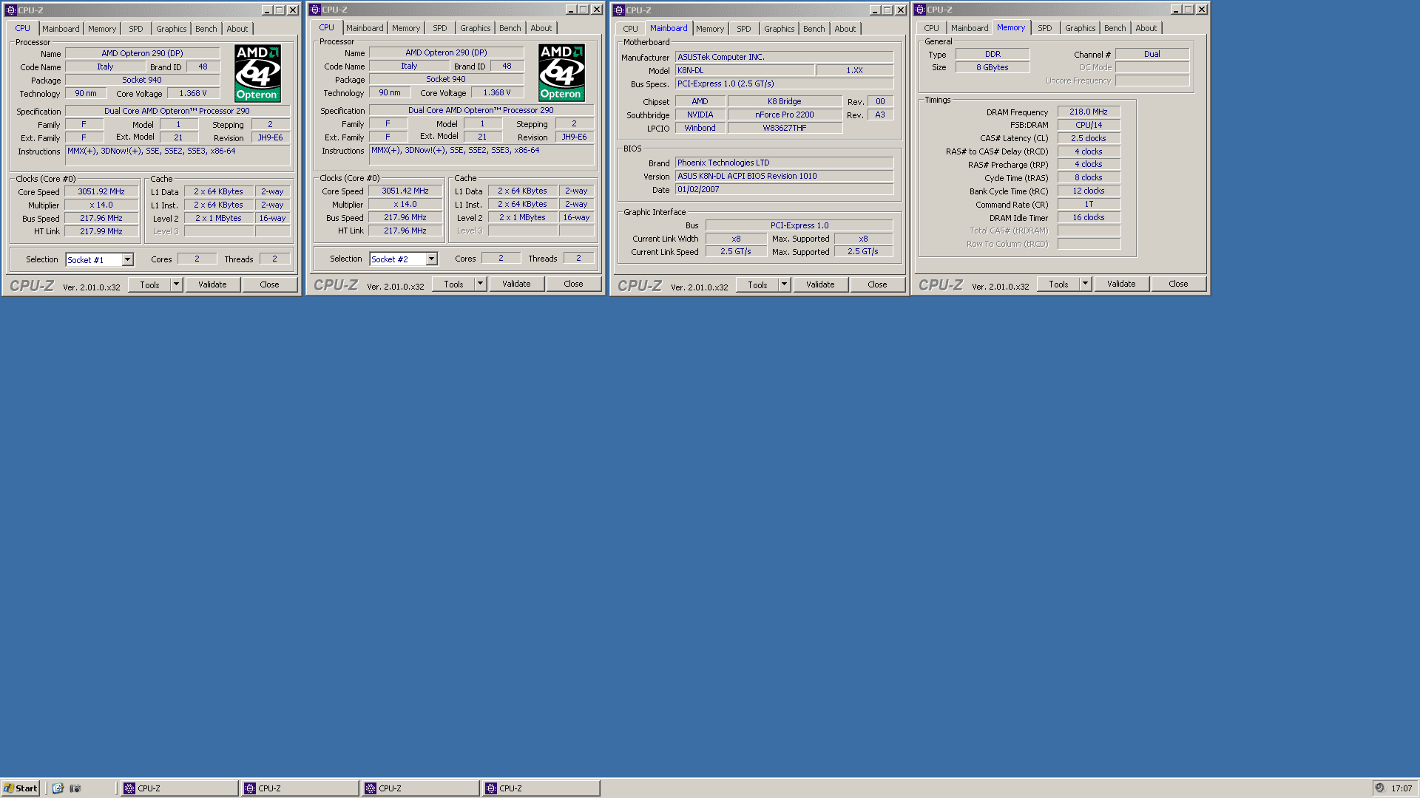Open About tab in second CPU-Z window
The image size is (1420, 798).
[x=541, y=28]
